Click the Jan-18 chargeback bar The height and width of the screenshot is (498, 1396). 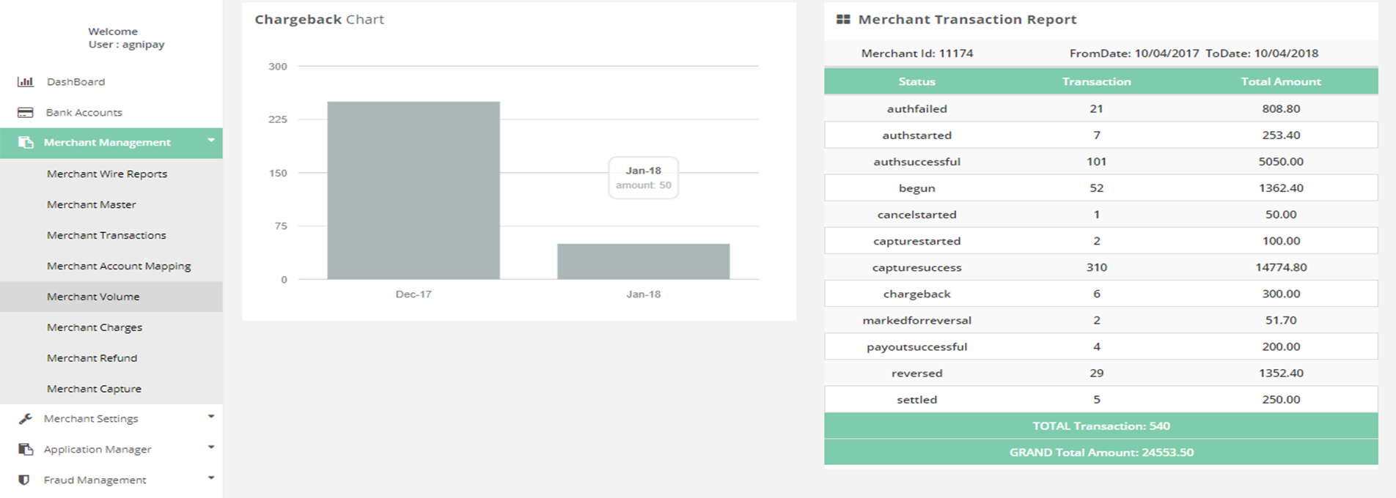[x=643, y=261]
